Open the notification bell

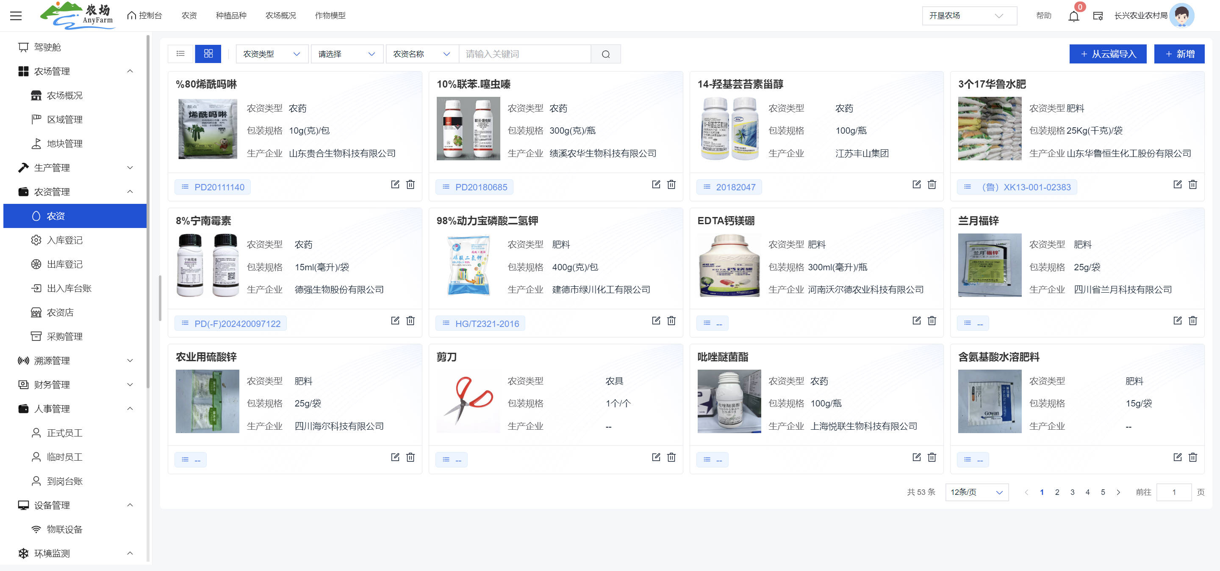pos(1073,16)
